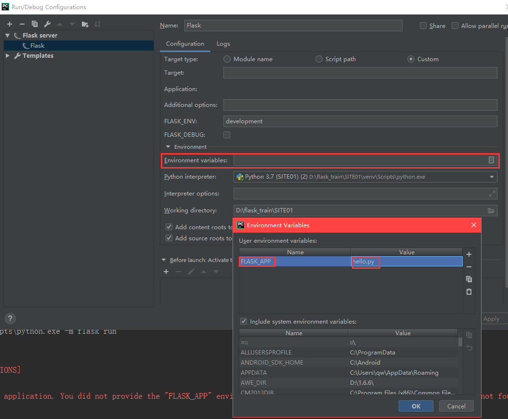Edit the hello.py value cell
Image resolution: width=508 pixels, height=419 pixels.
[x=406, y=262]
